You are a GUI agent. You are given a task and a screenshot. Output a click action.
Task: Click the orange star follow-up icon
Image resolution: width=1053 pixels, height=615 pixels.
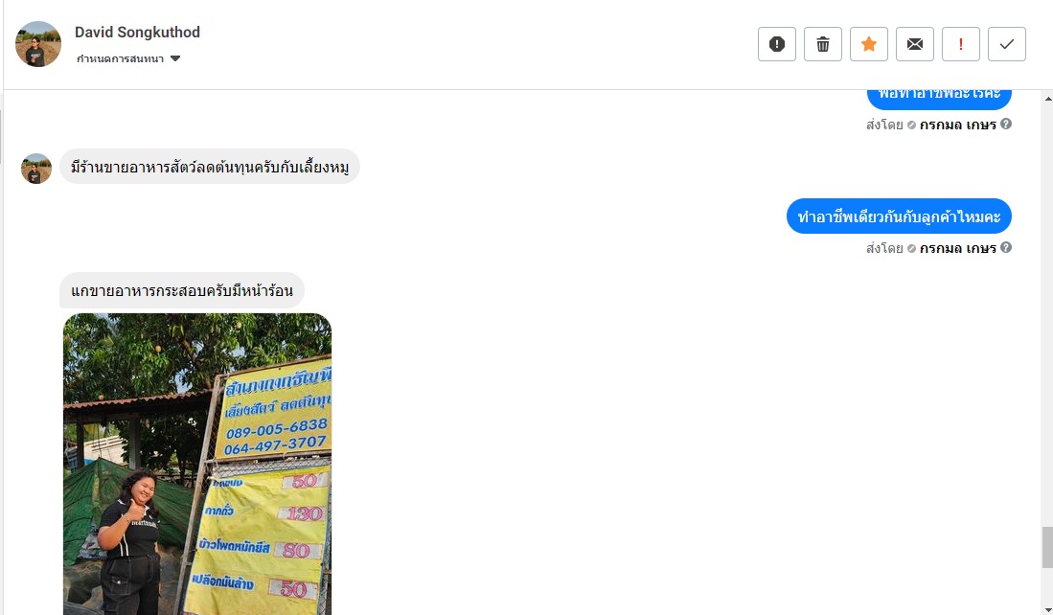pos(869,44)
